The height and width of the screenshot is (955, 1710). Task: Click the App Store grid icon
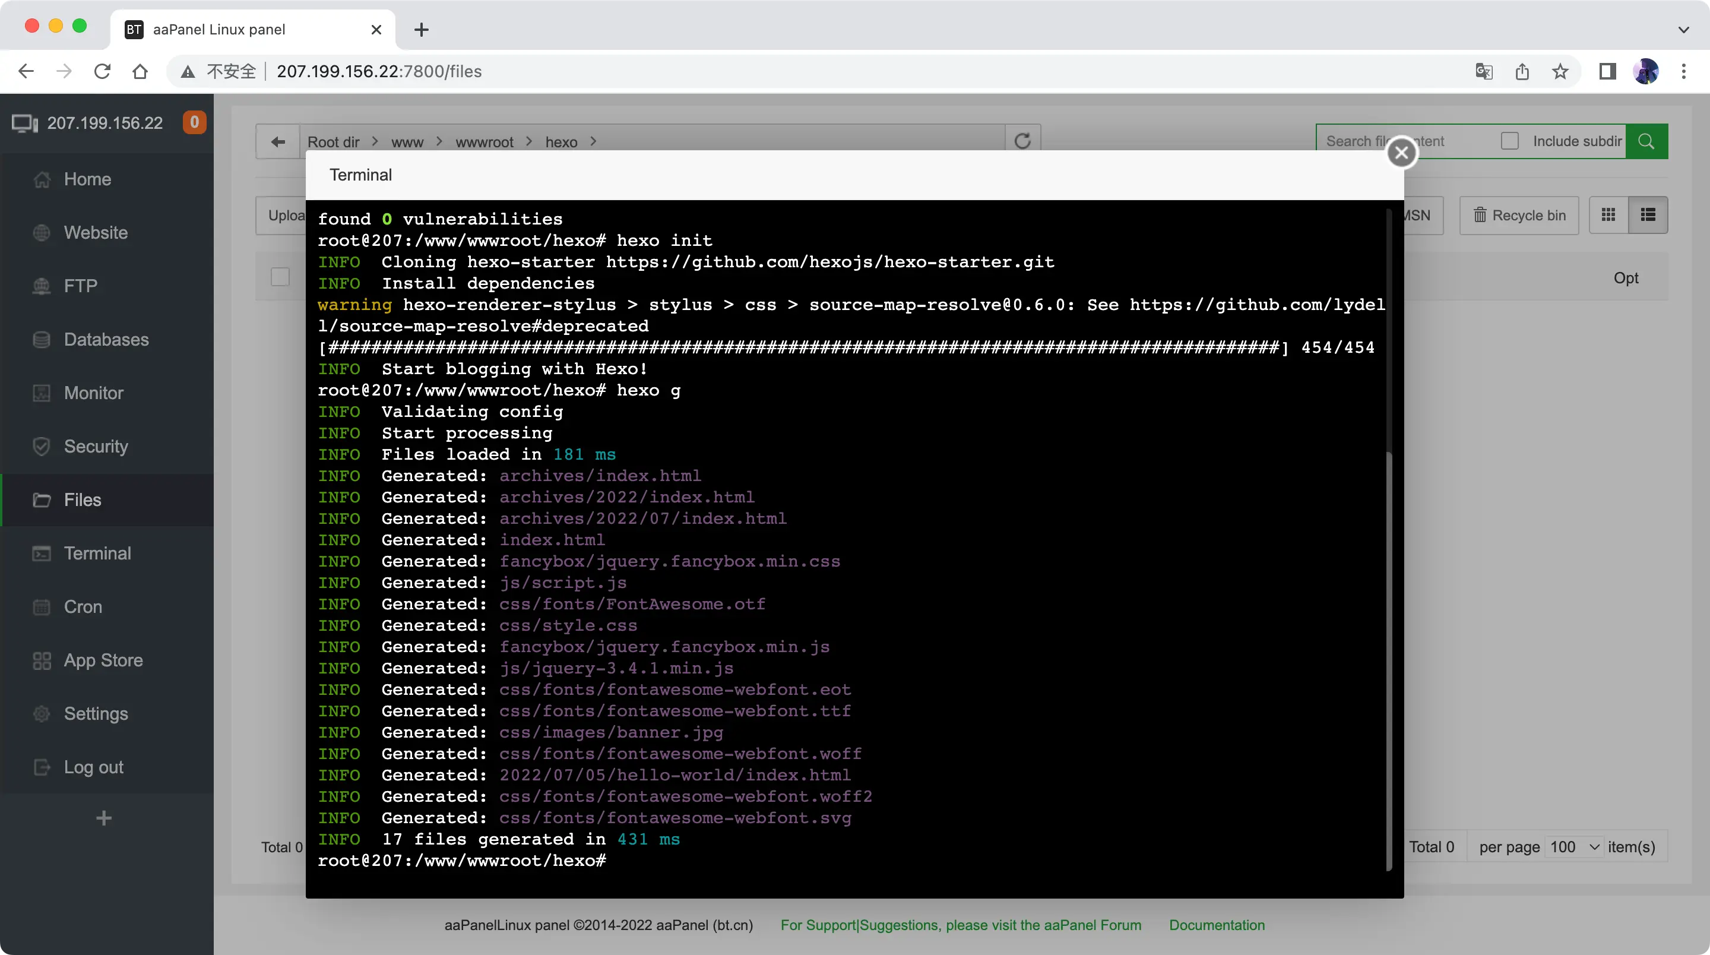pyautogui.click(x=42, y=660)
